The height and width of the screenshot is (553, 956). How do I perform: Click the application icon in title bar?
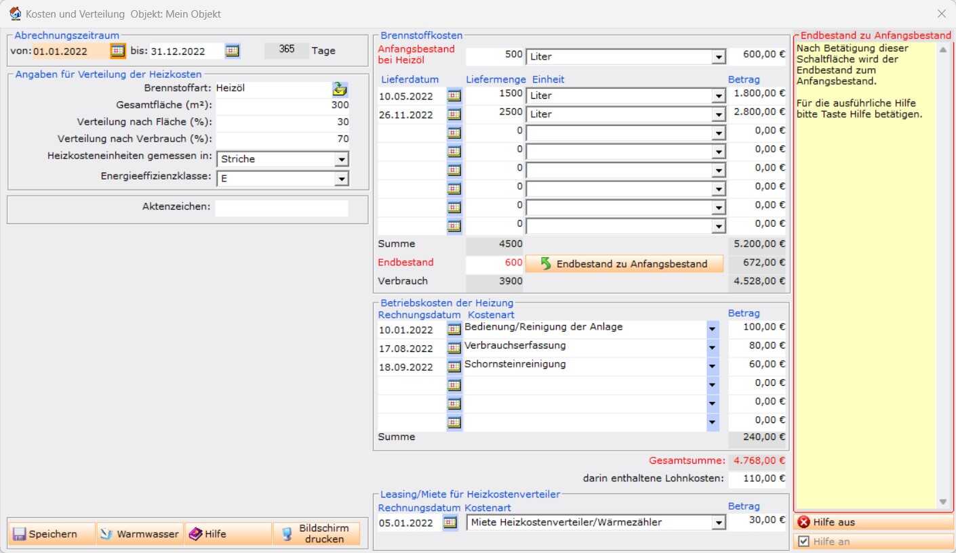pos(15,14)
